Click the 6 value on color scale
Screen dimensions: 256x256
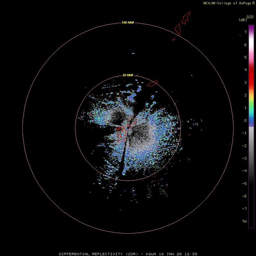[245, 45]
